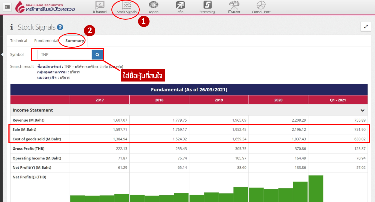Click cost of goods value 630.02

pyautogui.click(x=360, y=139)
